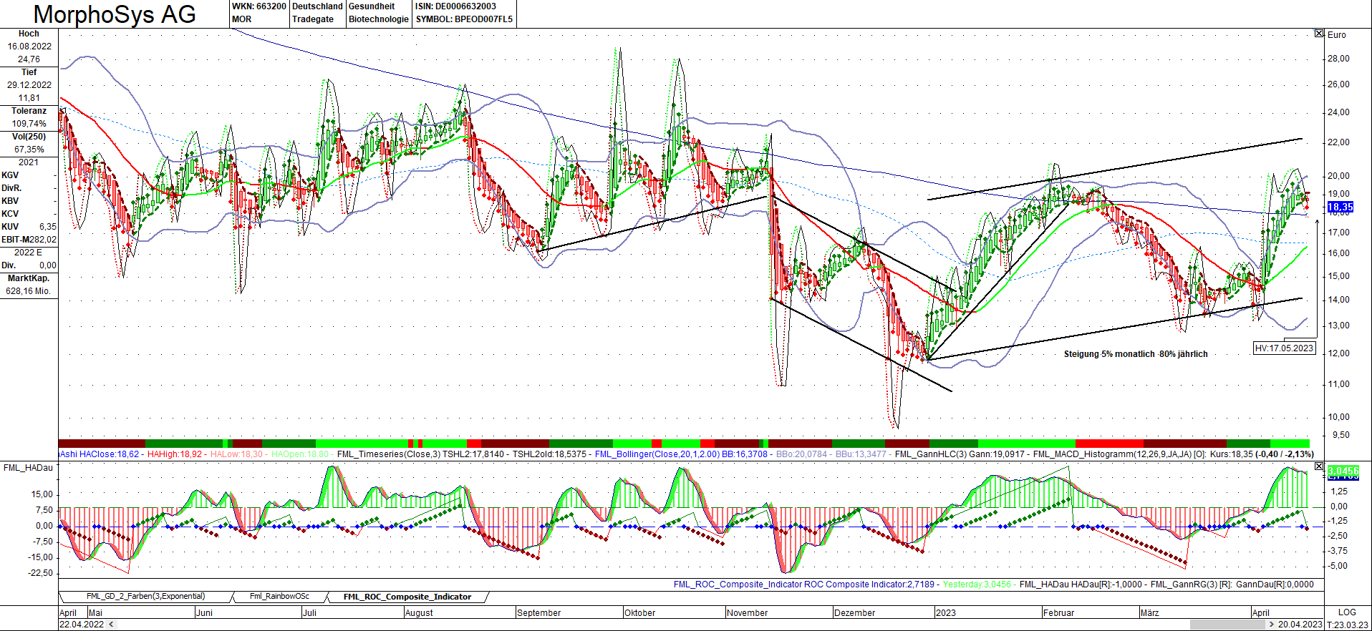
Task: Click the SYMBOL: BPEOD007FL5 field
Action: tap(464, 19)
